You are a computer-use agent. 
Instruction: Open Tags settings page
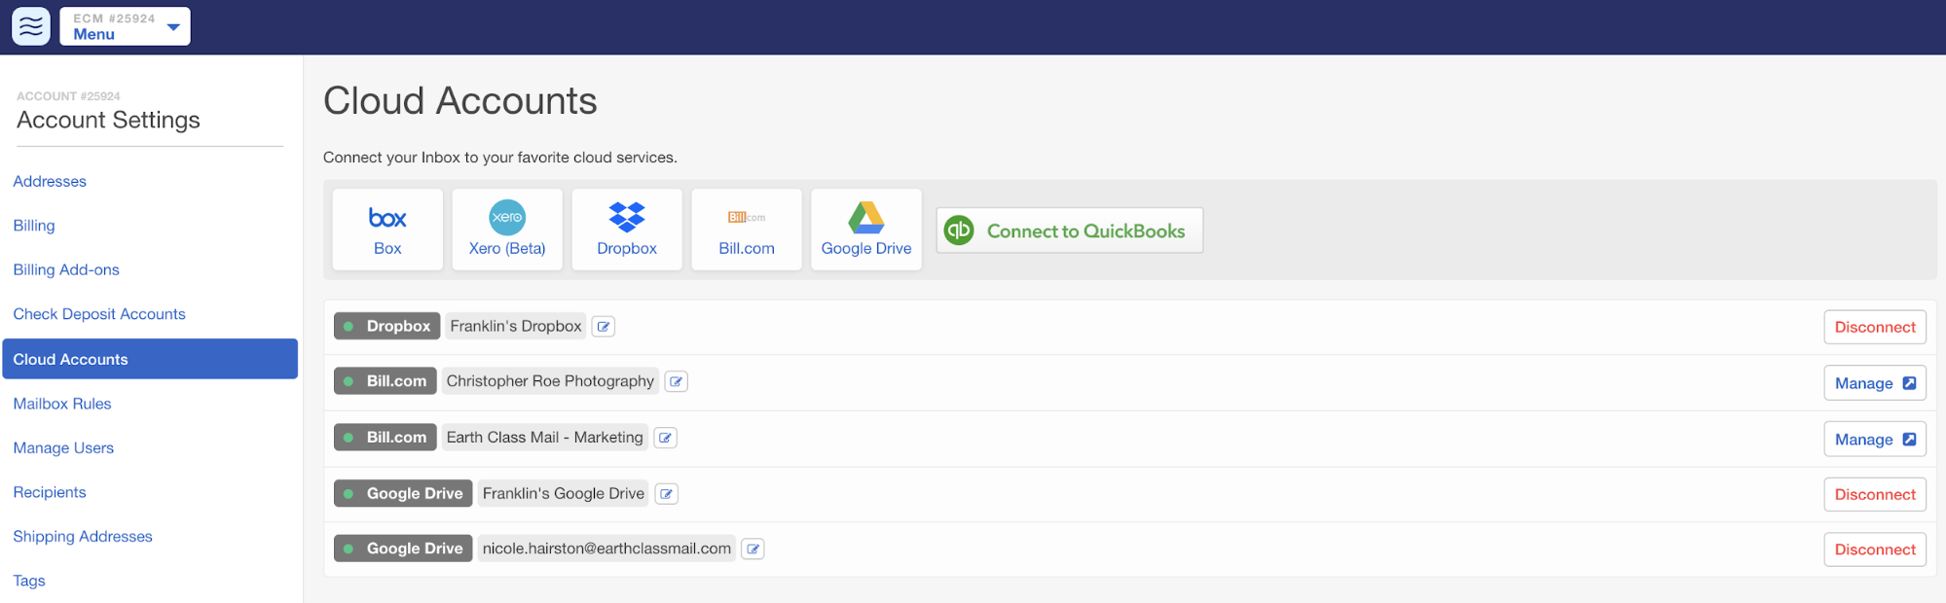click(29, 582)
